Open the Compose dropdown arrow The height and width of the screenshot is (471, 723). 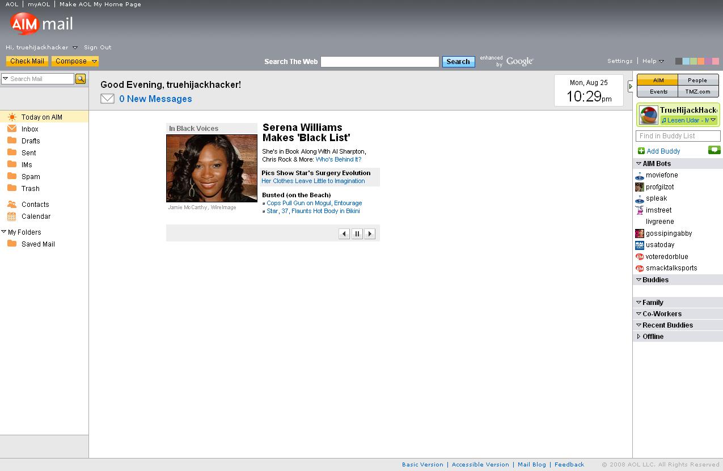[94, 61]
